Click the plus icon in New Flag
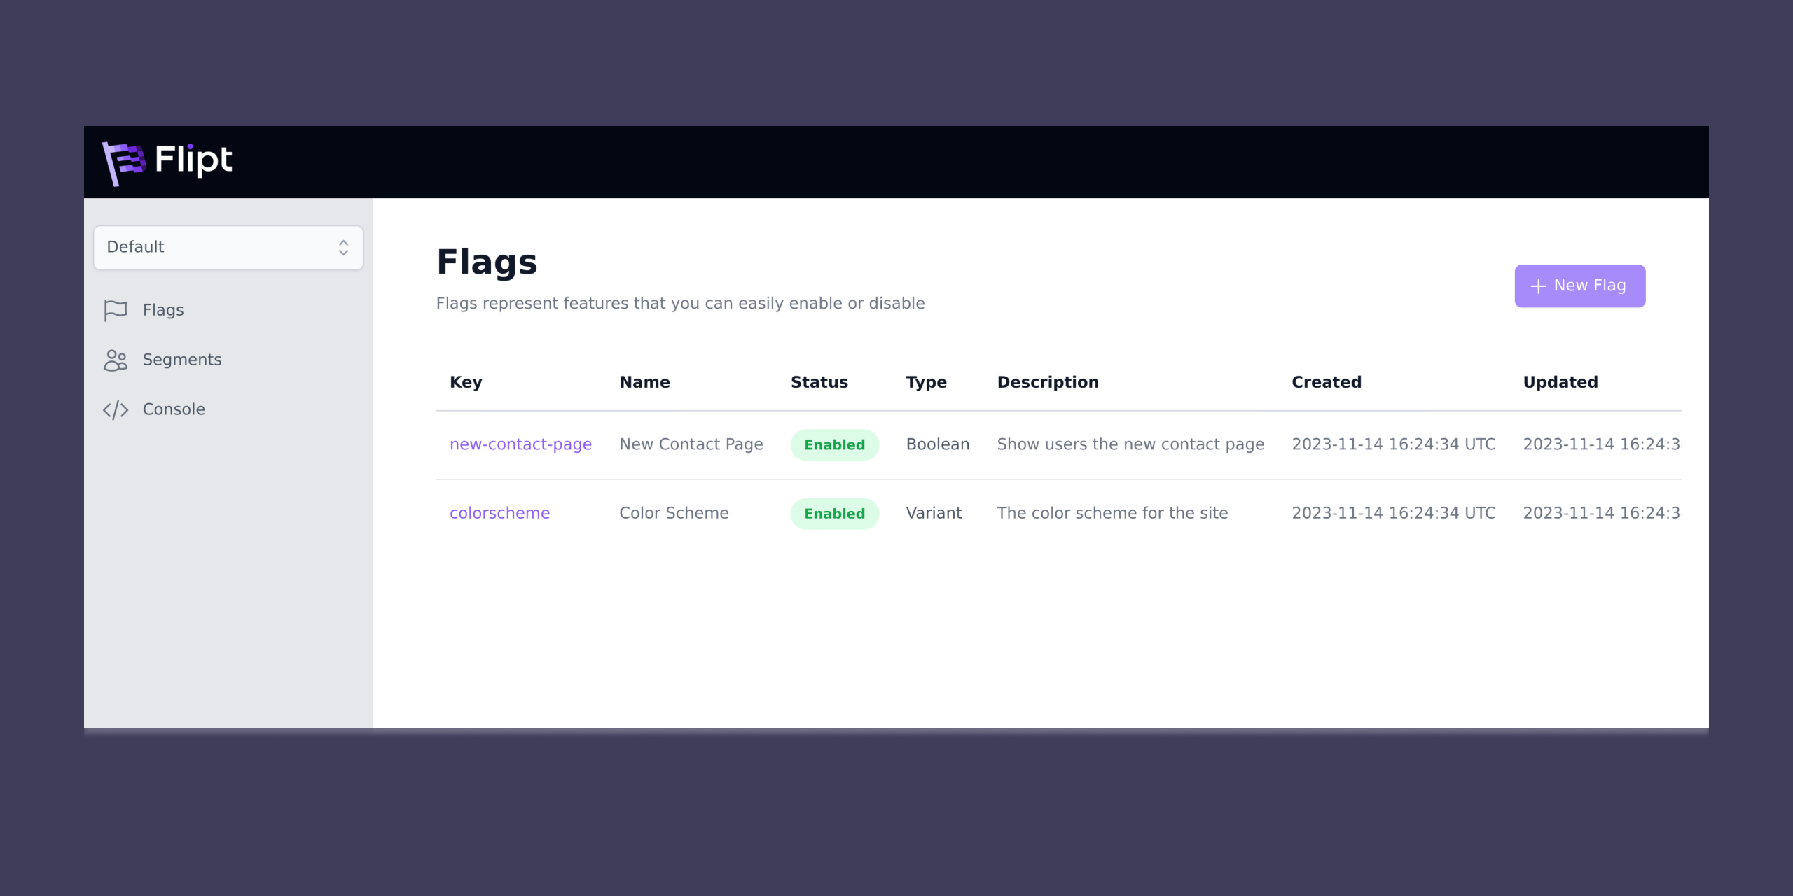Screen dimensions: 1793x896 (x=1538, y=286)
